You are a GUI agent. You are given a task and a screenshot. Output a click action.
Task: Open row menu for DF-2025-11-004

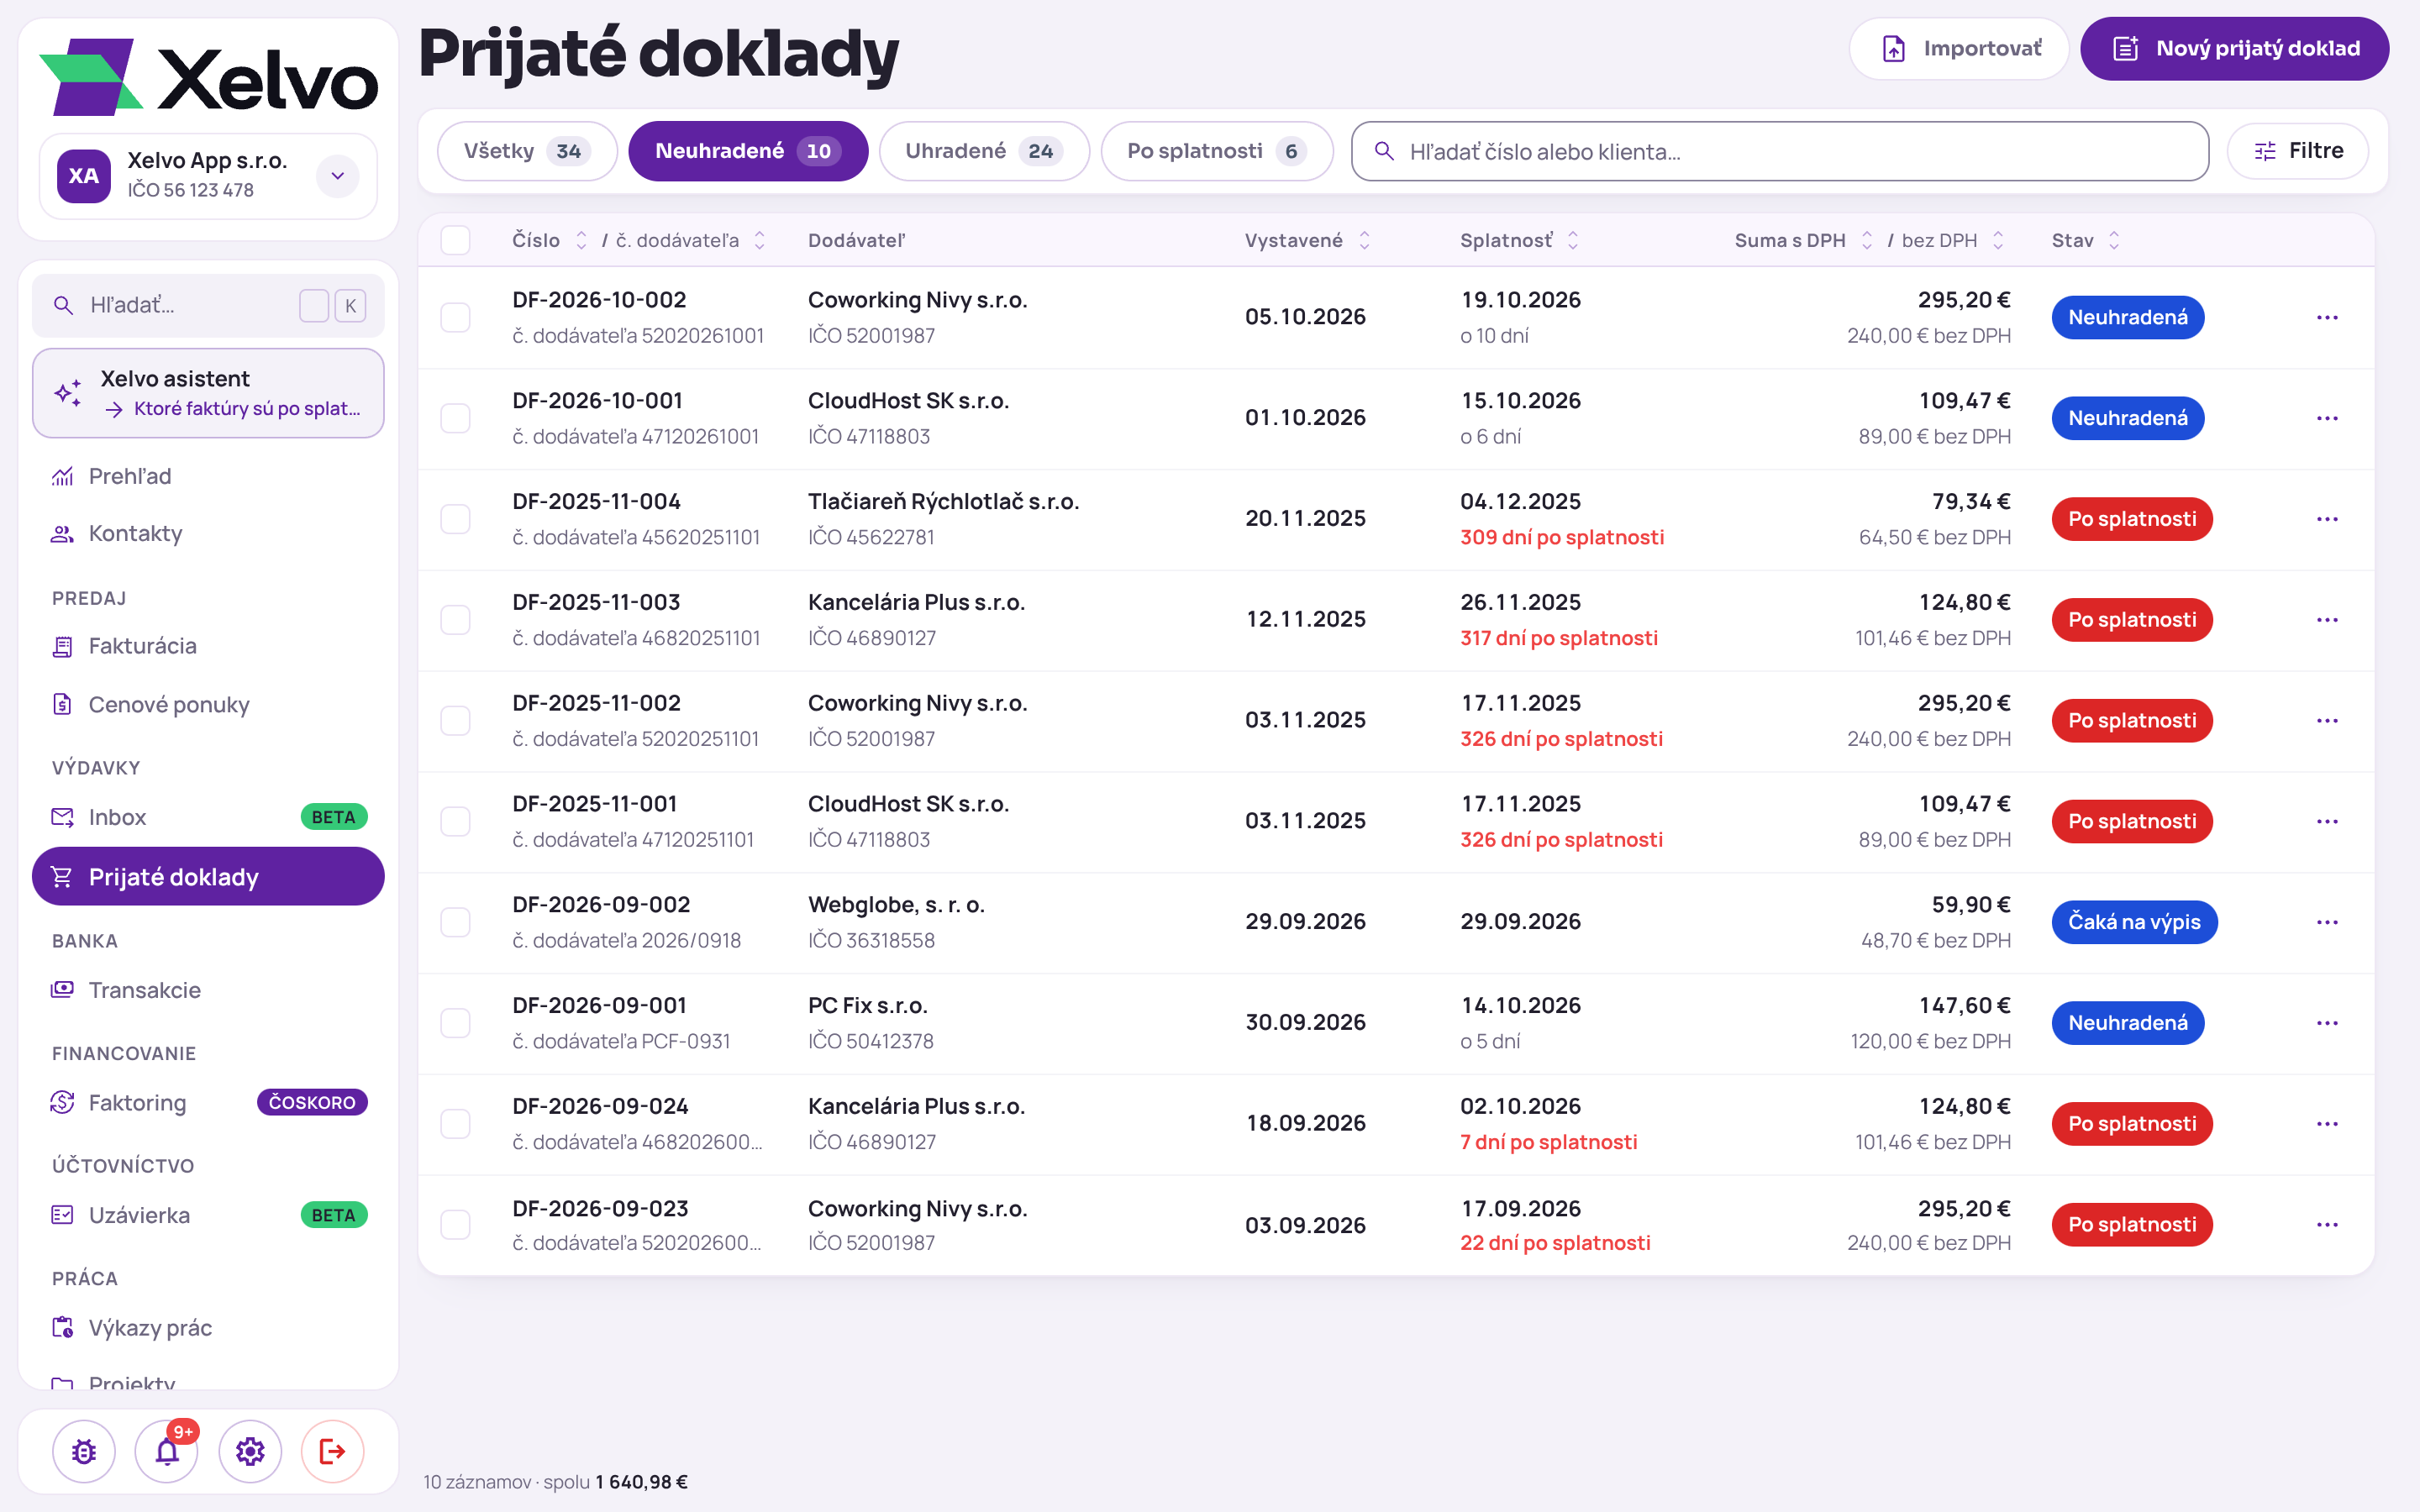2327,519
